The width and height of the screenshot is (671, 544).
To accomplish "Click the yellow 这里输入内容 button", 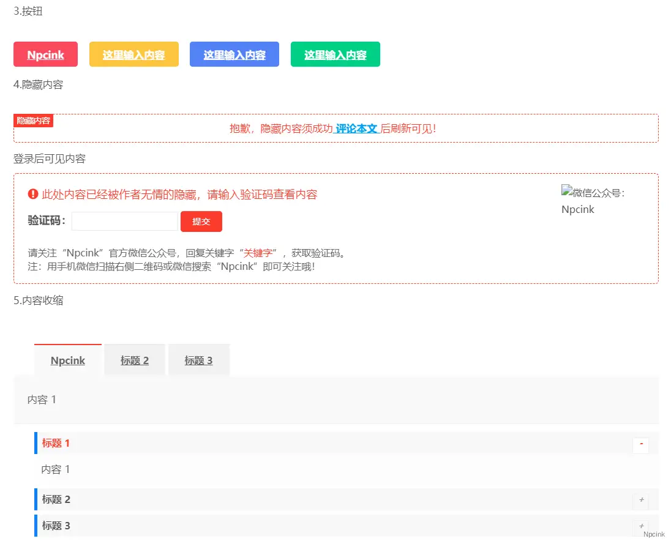I will point(133,54).
